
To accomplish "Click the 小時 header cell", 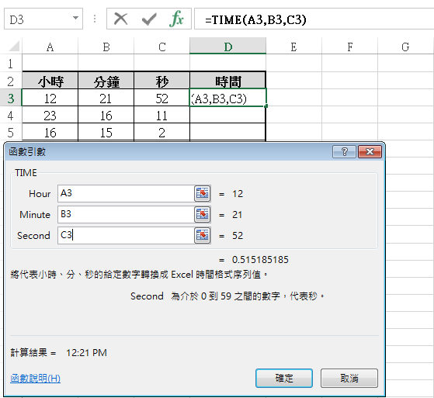I will coord(50,81).
